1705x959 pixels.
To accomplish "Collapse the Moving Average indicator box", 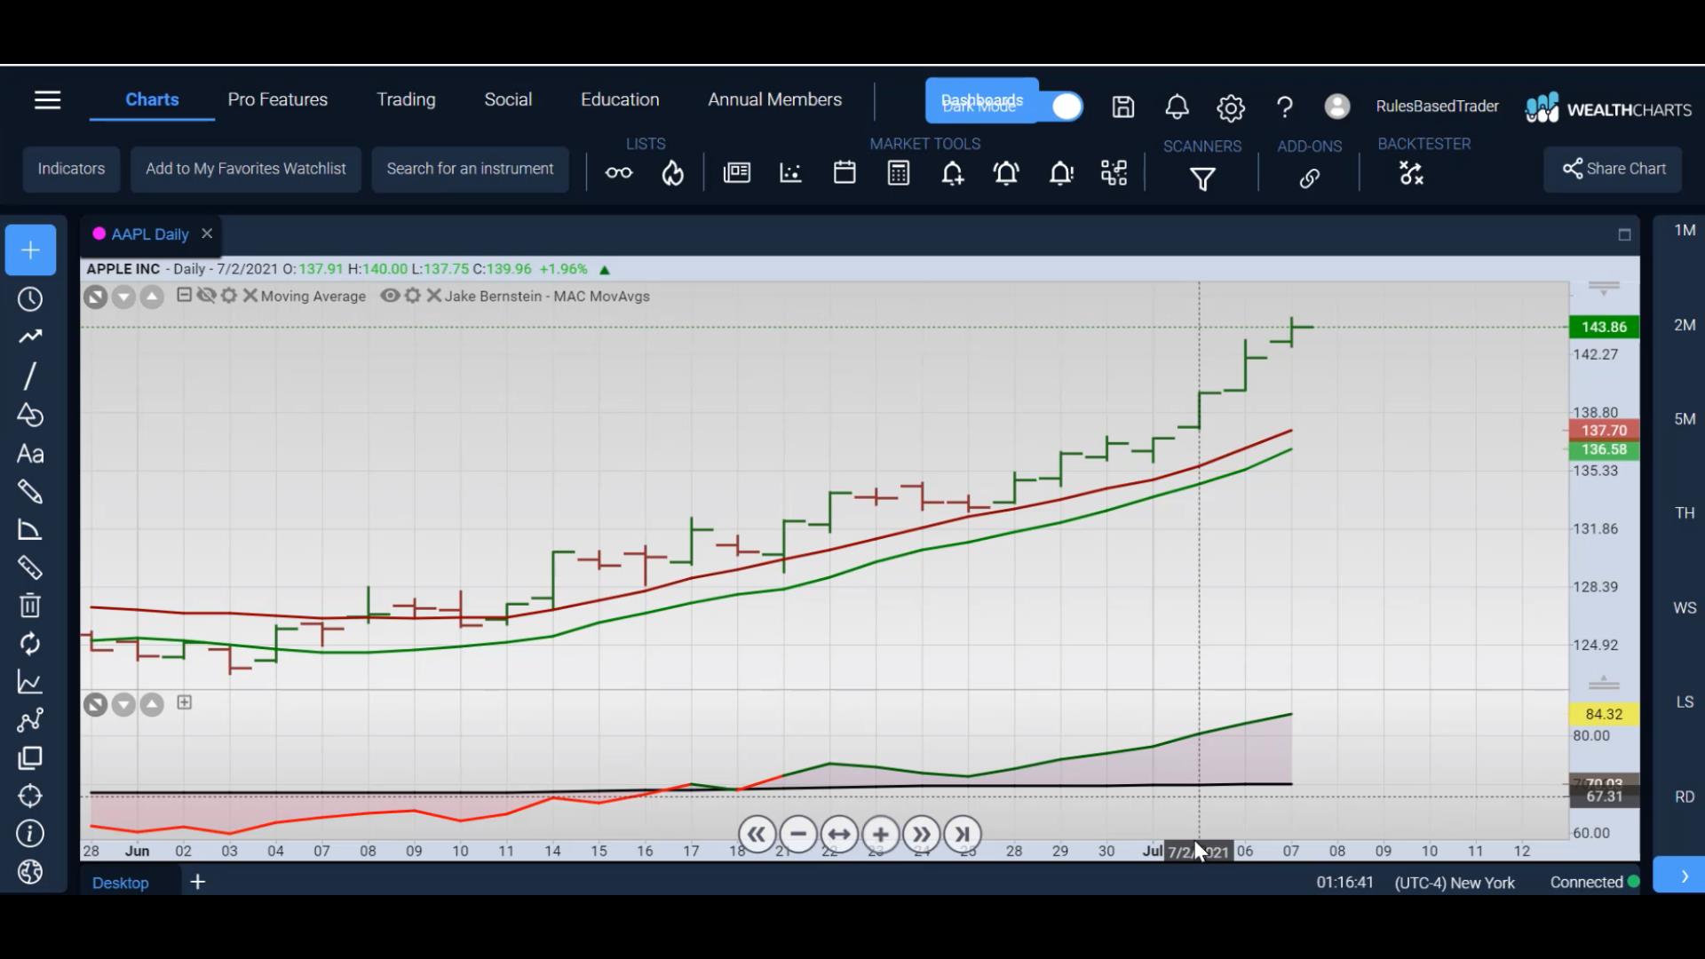I will pos(184,295).
